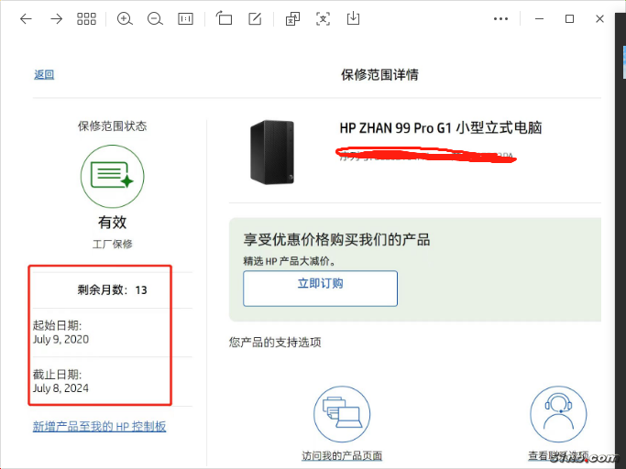626x469 pixels.
Task: Click the 工厂保修 label
Action: click(112, 244)
